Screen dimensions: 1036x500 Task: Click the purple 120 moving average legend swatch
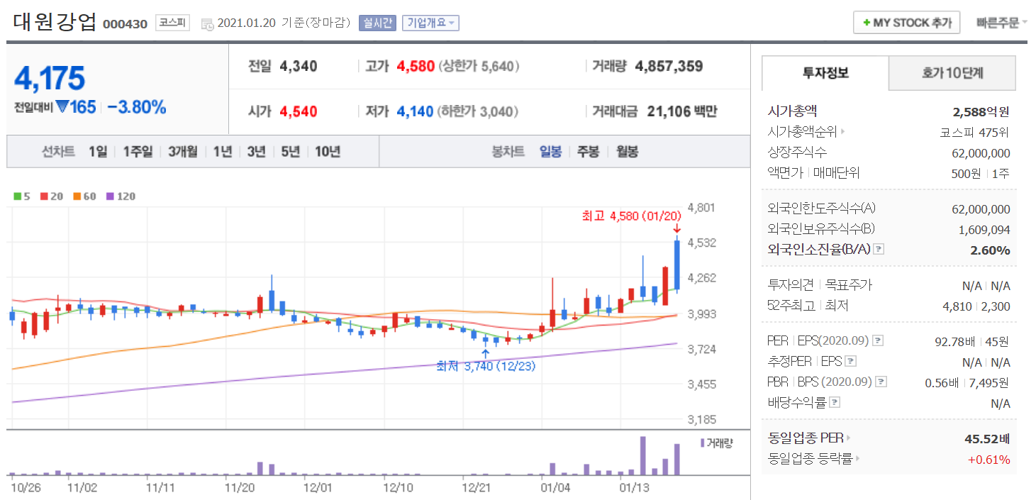110,196
